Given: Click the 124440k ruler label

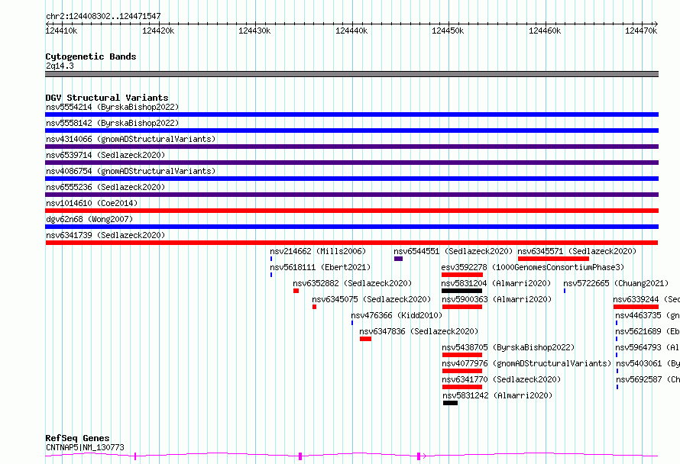Looking at the screenshot, I should click(351, 31).
